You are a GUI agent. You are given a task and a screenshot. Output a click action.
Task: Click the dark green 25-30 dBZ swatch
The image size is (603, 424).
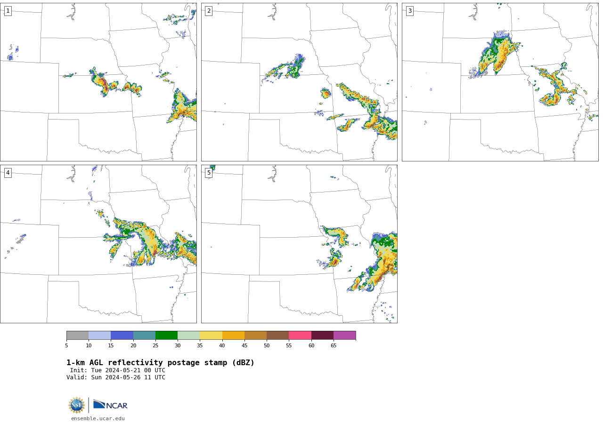click(166, 336)
